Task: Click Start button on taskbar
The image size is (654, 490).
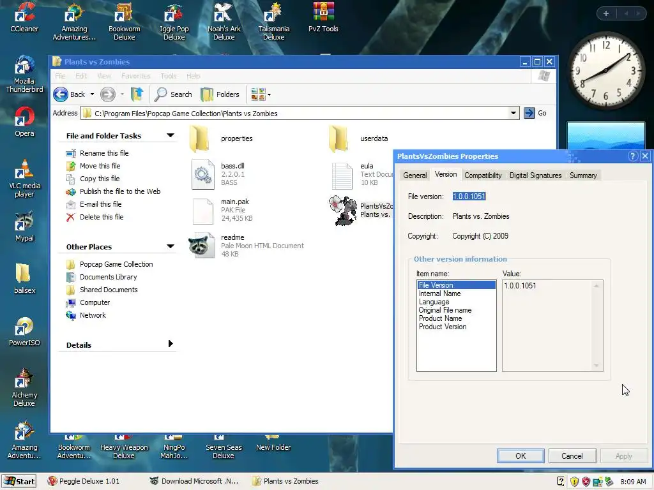Action: coord(19,481)
